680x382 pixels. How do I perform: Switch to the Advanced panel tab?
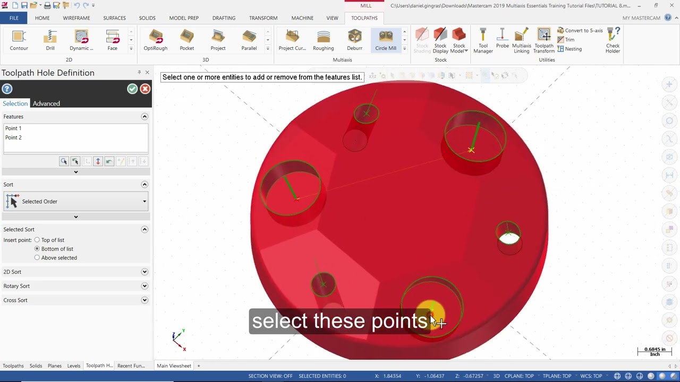(46, 103)
